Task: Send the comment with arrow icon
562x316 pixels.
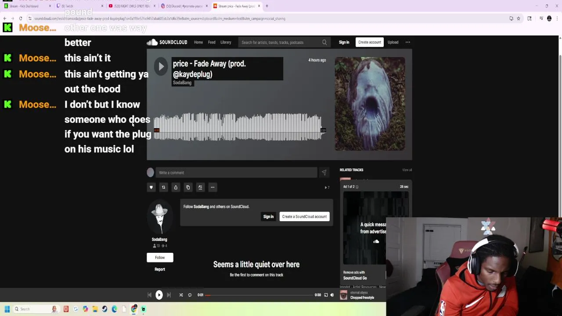Action: coord(324,172)
